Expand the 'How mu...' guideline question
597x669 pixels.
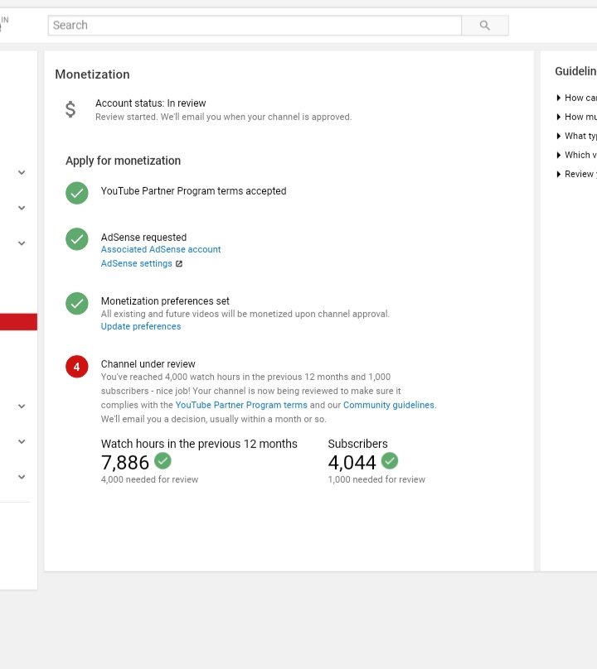coord(576,117)
